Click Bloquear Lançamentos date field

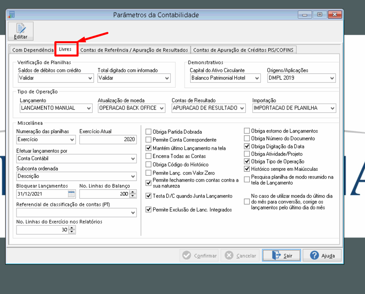click(42, 194)
